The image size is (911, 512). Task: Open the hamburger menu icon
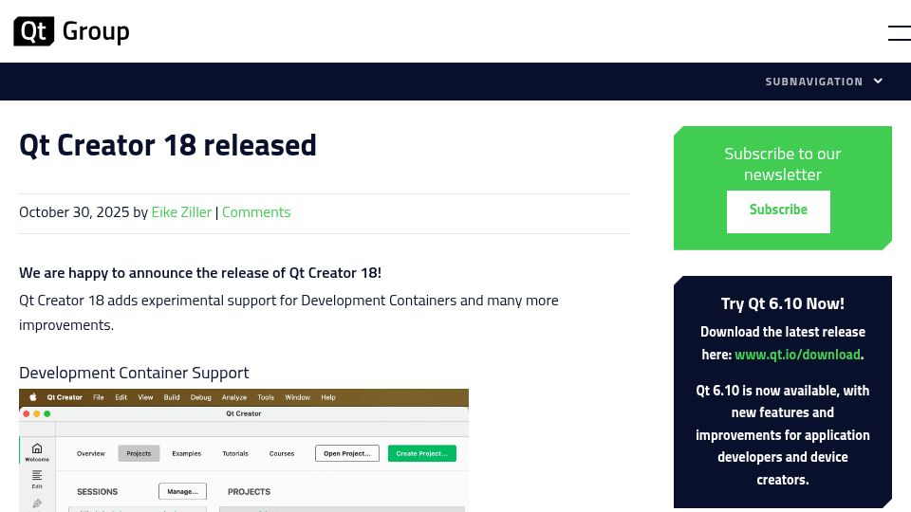pos(900,33)
